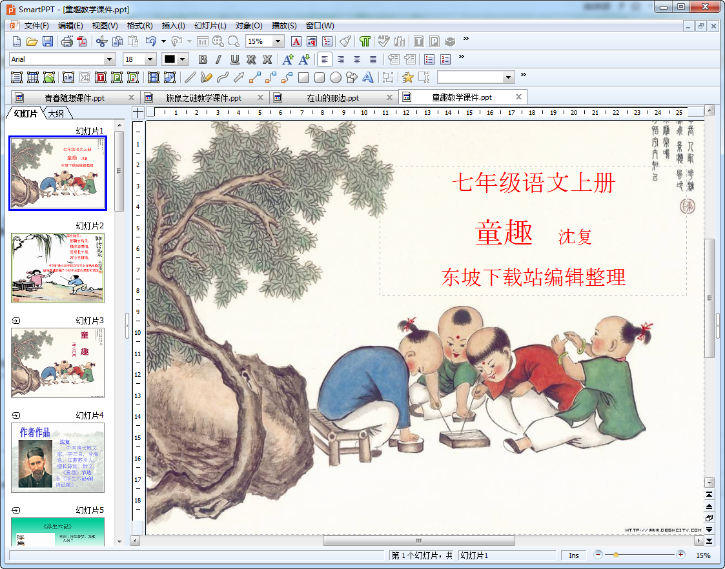Justify text alignment
This screenshot has height=569, width=725.
pos(373,59)
